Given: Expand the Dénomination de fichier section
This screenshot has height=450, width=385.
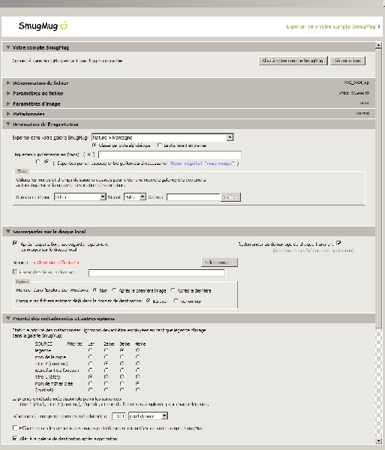Looking at the screenshot, I should point(8,83).
